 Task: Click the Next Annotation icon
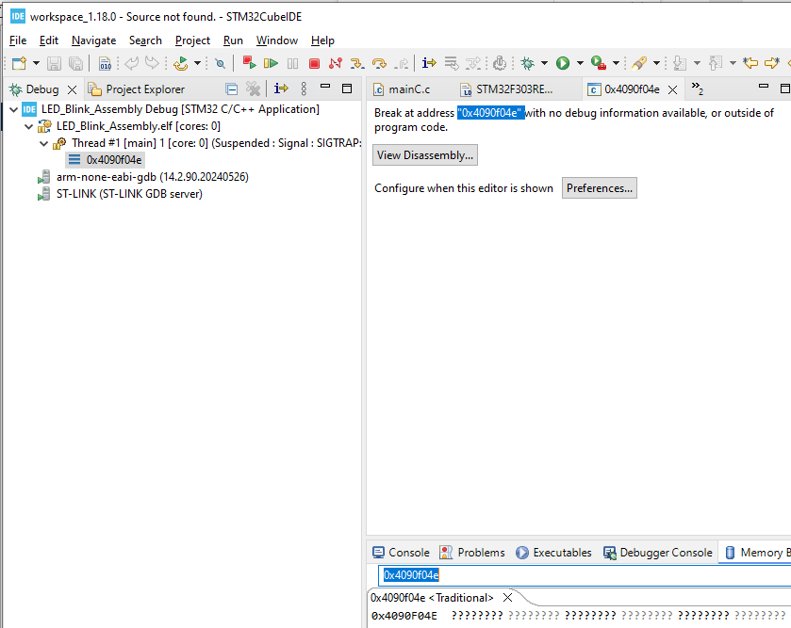680,63
